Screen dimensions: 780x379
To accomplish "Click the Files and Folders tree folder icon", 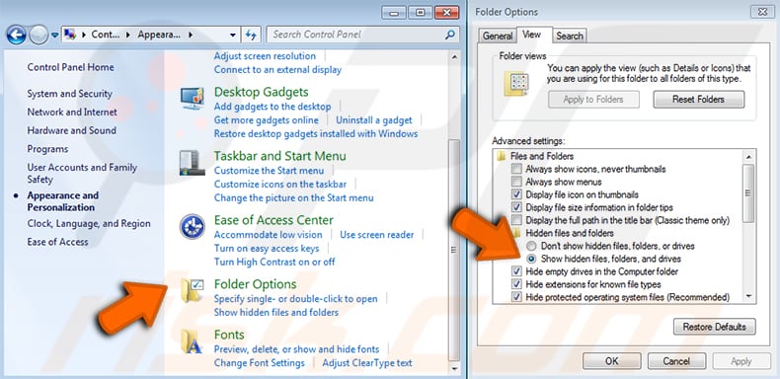I will click(x=501, y=156).
